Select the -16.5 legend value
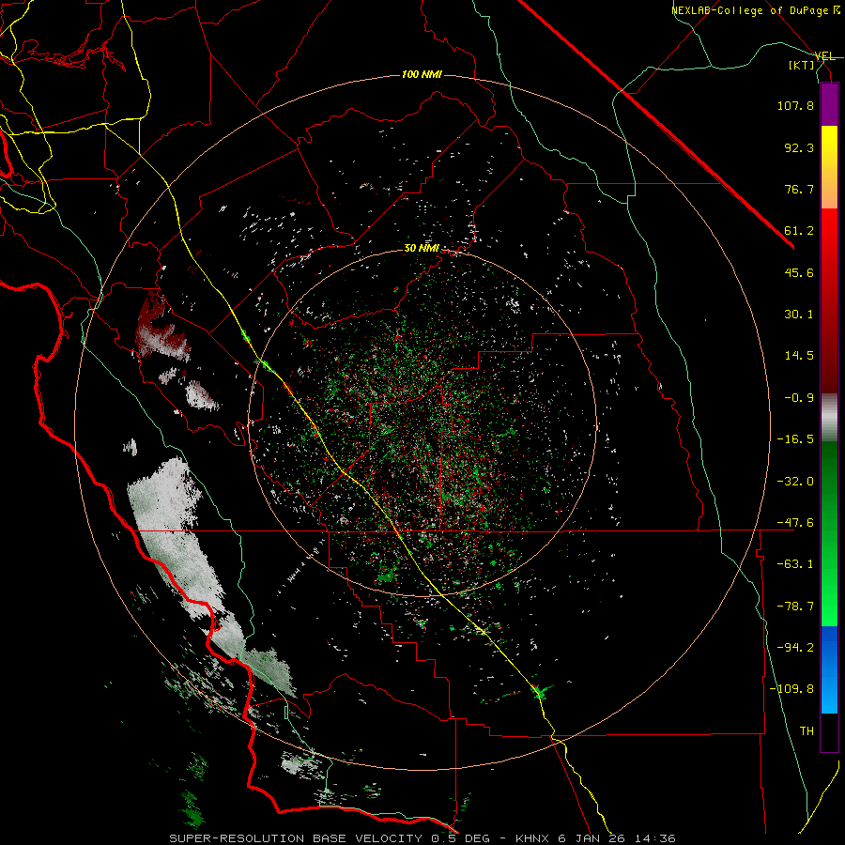This screenshot has width=845, height=845. (x=795, y=439)
